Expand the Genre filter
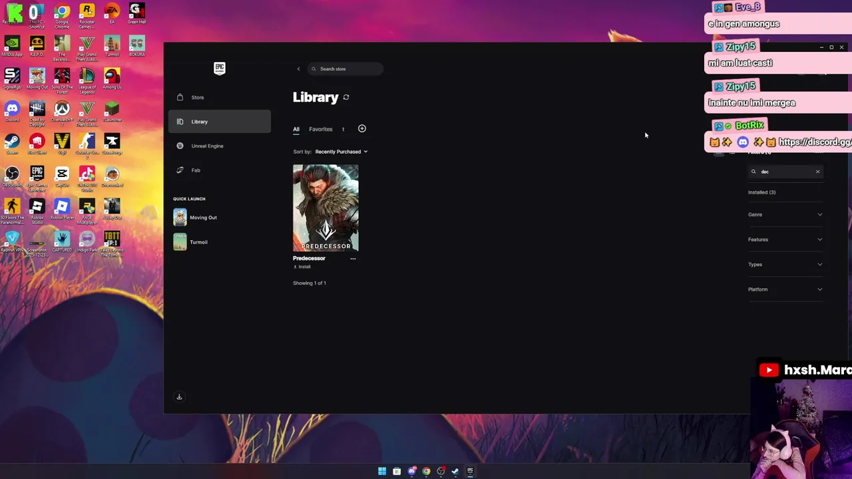Screen dimensions: 852x479 pyautogui.click(x=785, y=215)
